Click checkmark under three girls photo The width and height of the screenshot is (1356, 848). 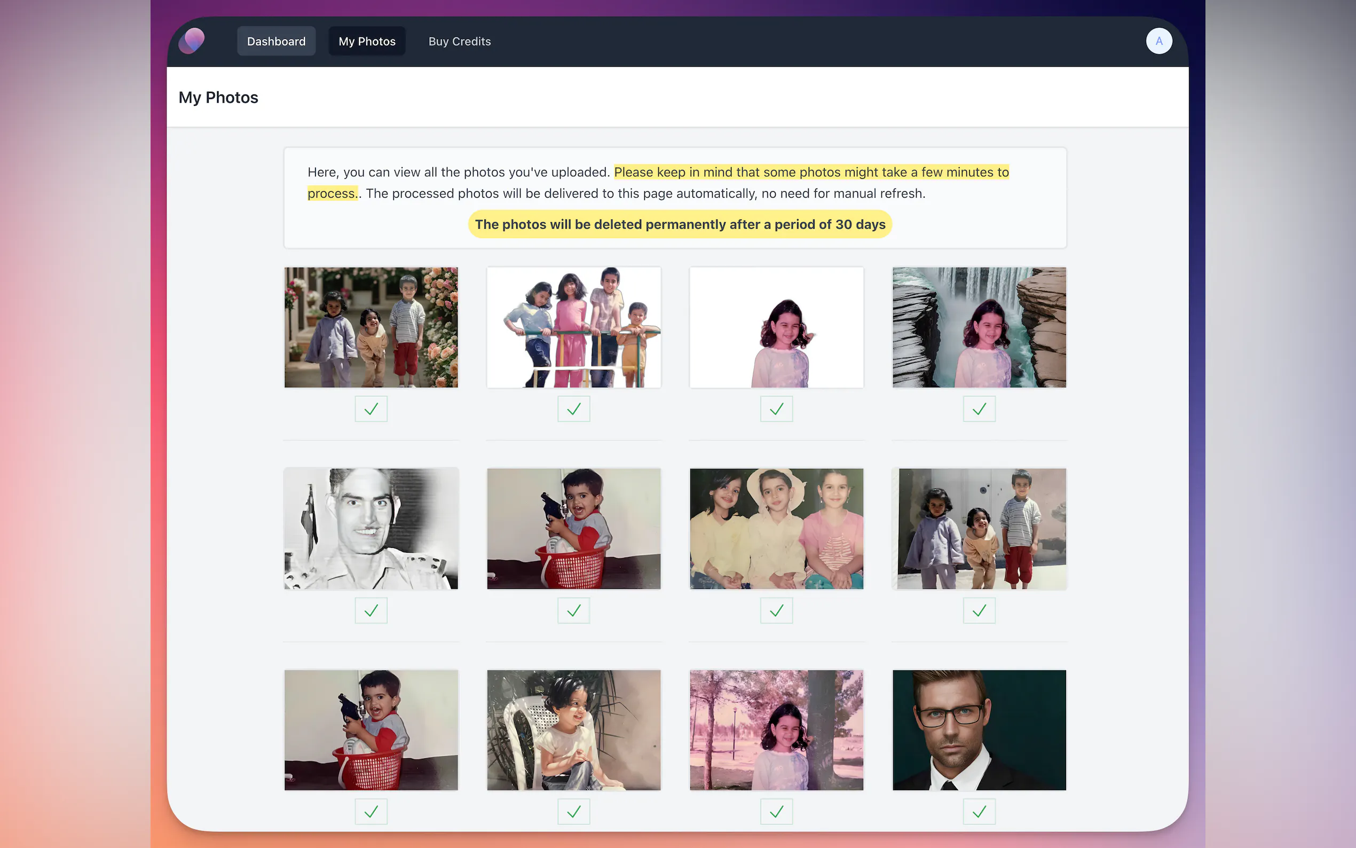[x=776, y=610]
